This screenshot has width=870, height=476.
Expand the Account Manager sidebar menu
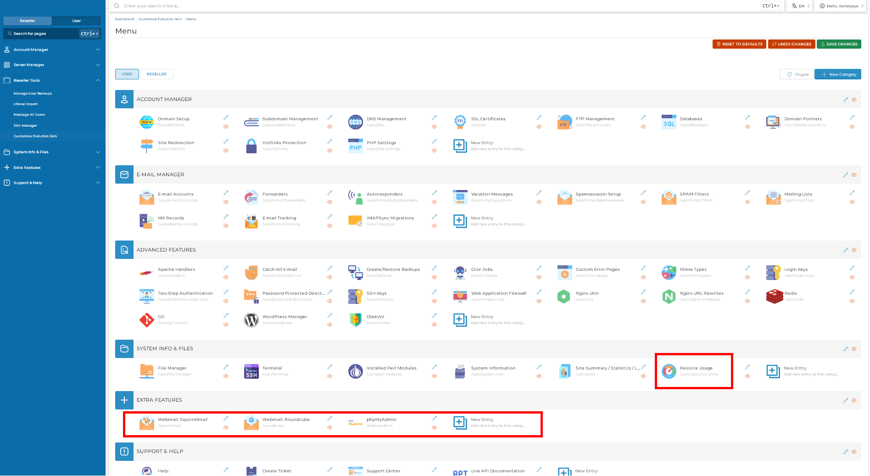52,50
